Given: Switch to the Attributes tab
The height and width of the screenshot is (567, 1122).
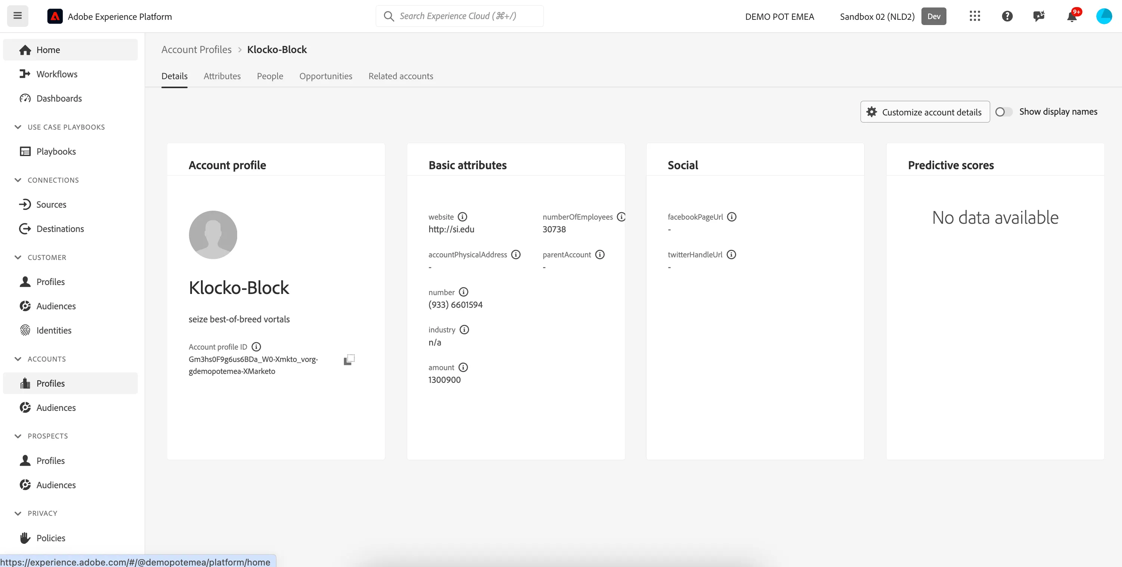Looking at the screenshot, I should pos(222,76).
